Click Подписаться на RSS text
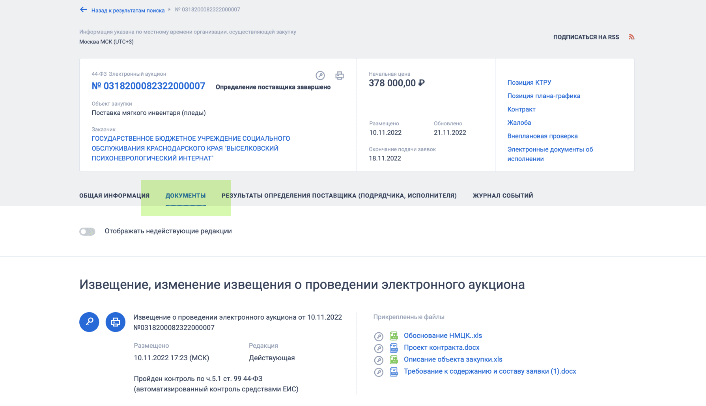 [586, 37]
